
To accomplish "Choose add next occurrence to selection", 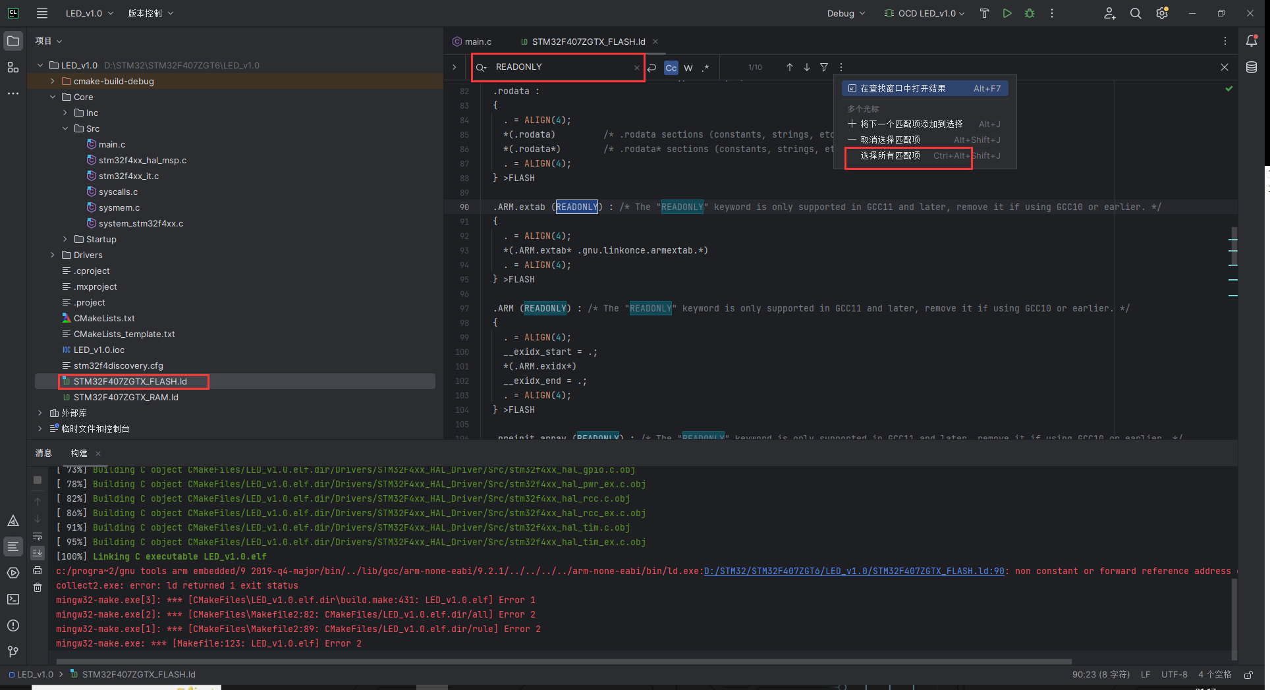I will pyautogui.click(x=925, y=124).
